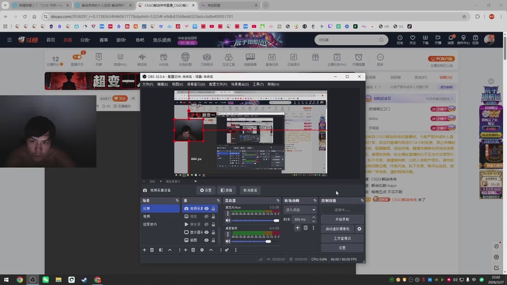Expand Douyu 游戏 navigation dropdown
Viewport: 507px width, 285px height.
121,40
